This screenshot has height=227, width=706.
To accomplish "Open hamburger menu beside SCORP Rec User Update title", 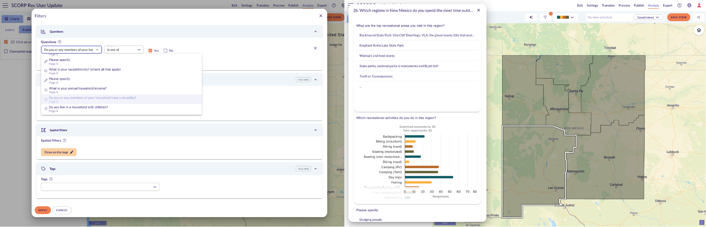I will pyautogui.click(x=5, y=5).
